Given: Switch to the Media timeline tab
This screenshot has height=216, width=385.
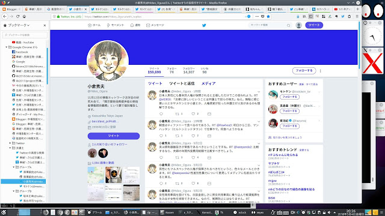Looking at the screenshot, I should 209,83.
